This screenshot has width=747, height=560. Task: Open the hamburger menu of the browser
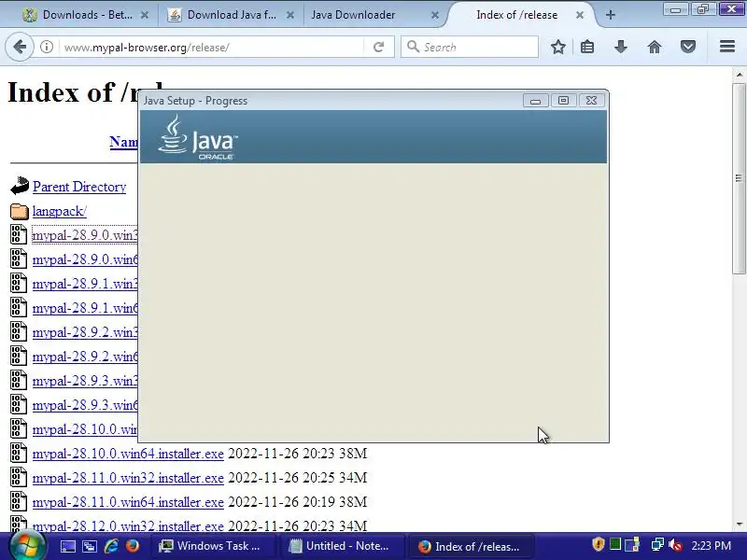727,46
